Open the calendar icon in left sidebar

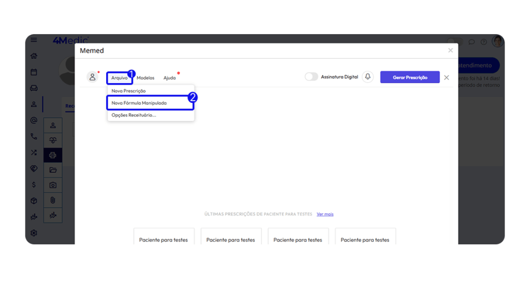pos(34,72)
